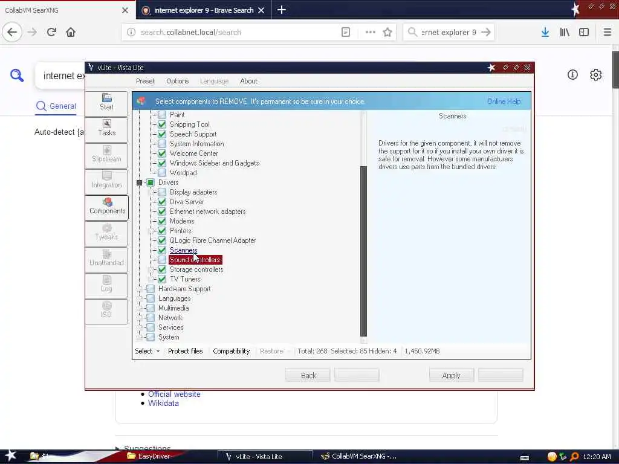Expand the Services tree node
The image size is (619, 464).
click(140, 327)
